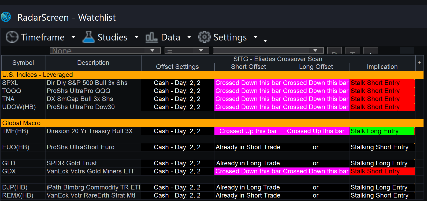Click the Short Offset column header
The width and height of the screenshot is (427, 201).
248,67
